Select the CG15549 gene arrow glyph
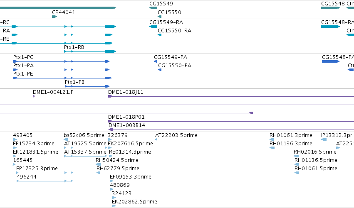Image resolution: width=354 pixels, height=208 pixels. (153, 8)
